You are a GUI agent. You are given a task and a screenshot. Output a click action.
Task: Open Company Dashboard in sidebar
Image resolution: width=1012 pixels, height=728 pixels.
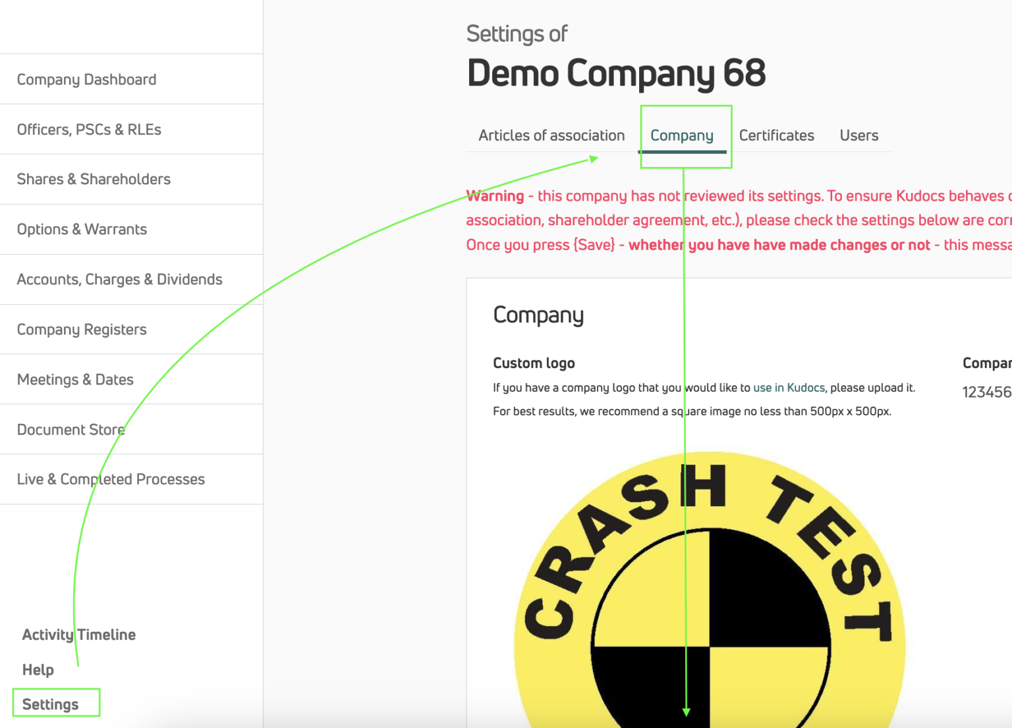click(86, 80)
